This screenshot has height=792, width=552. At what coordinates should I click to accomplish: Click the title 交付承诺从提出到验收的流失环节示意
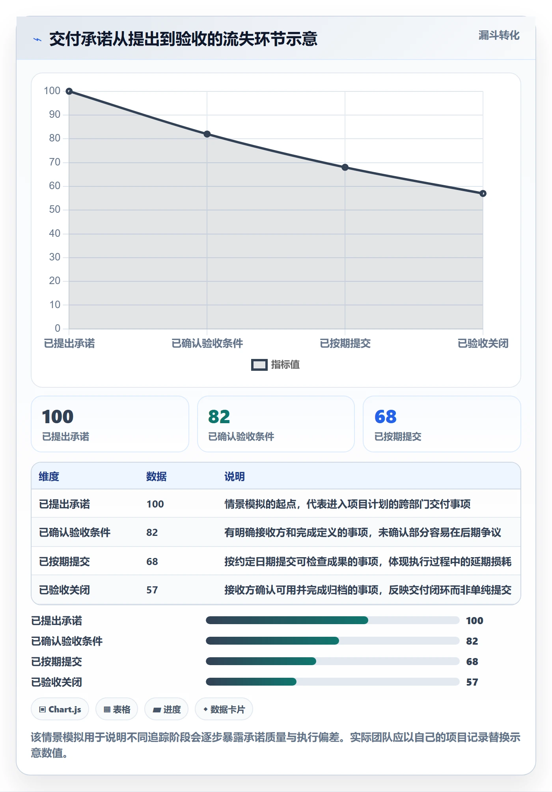click(183, 39)
